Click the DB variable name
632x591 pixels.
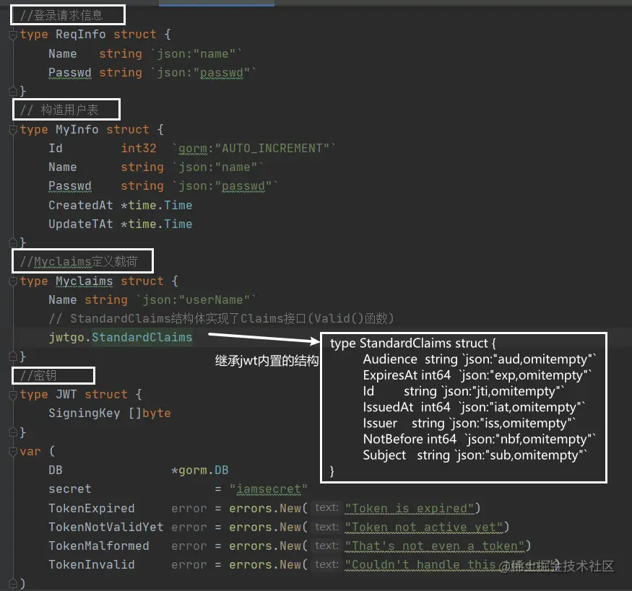point(56,470)
